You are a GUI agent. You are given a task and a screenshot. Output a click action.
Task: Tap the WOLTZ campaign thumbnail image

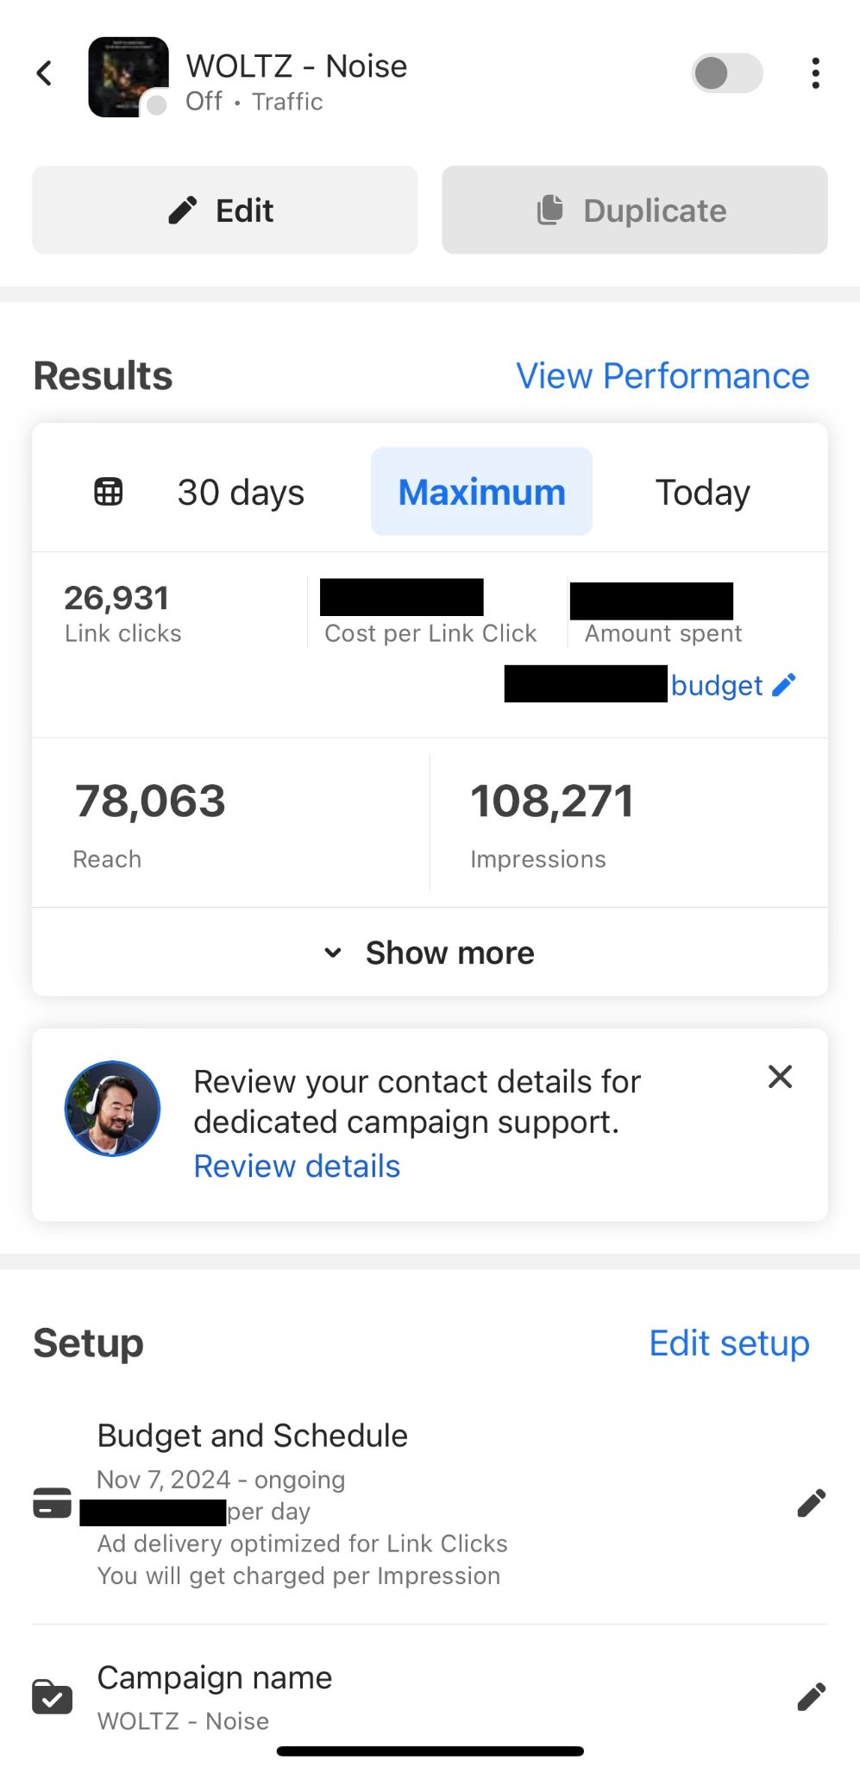point(129,77)
